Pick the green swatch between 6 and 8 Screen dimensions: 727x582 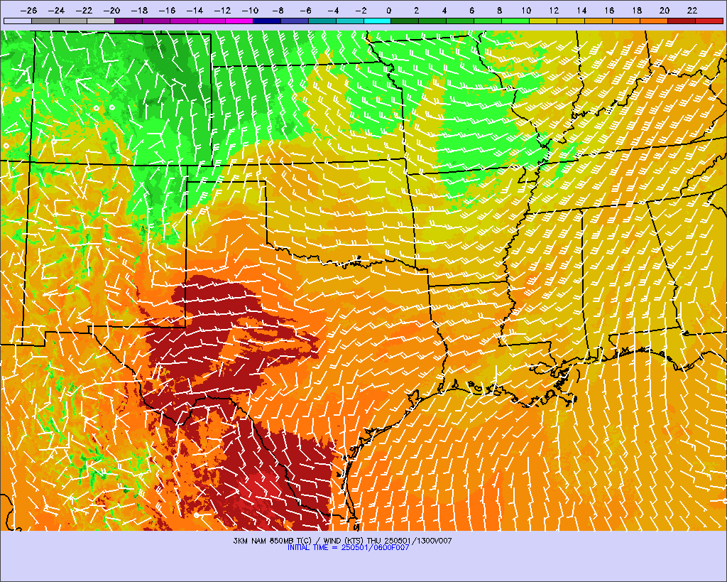pyautogui.click(x=488, y=21)
